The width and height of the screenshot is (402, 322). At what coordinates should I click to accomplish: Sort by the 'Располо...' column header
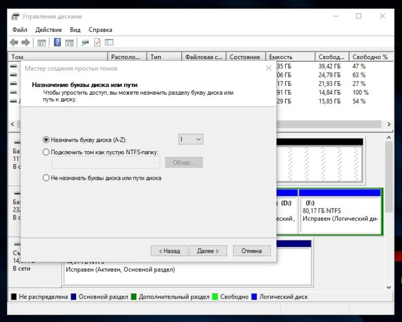click(x=127, y=57)
